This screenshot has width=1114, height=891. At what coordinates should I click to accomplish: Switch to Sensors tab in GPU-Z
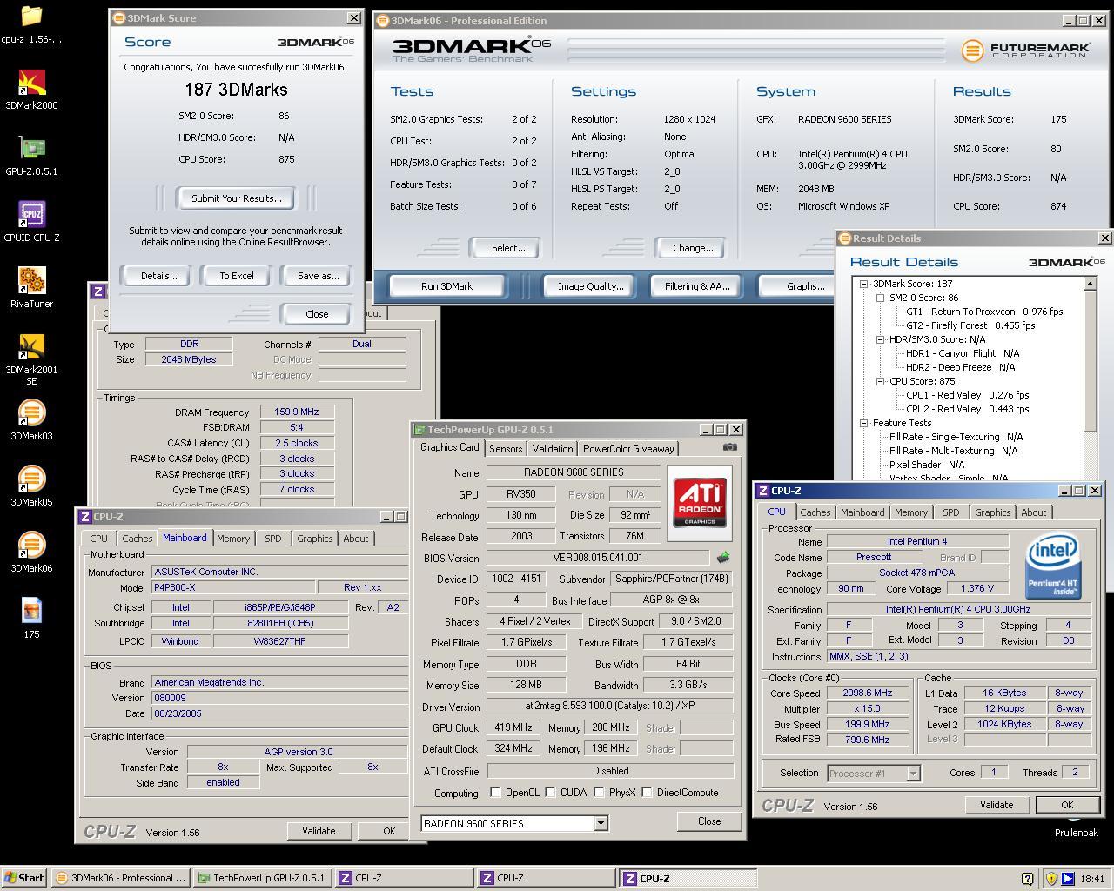click(x=506, y=449)
